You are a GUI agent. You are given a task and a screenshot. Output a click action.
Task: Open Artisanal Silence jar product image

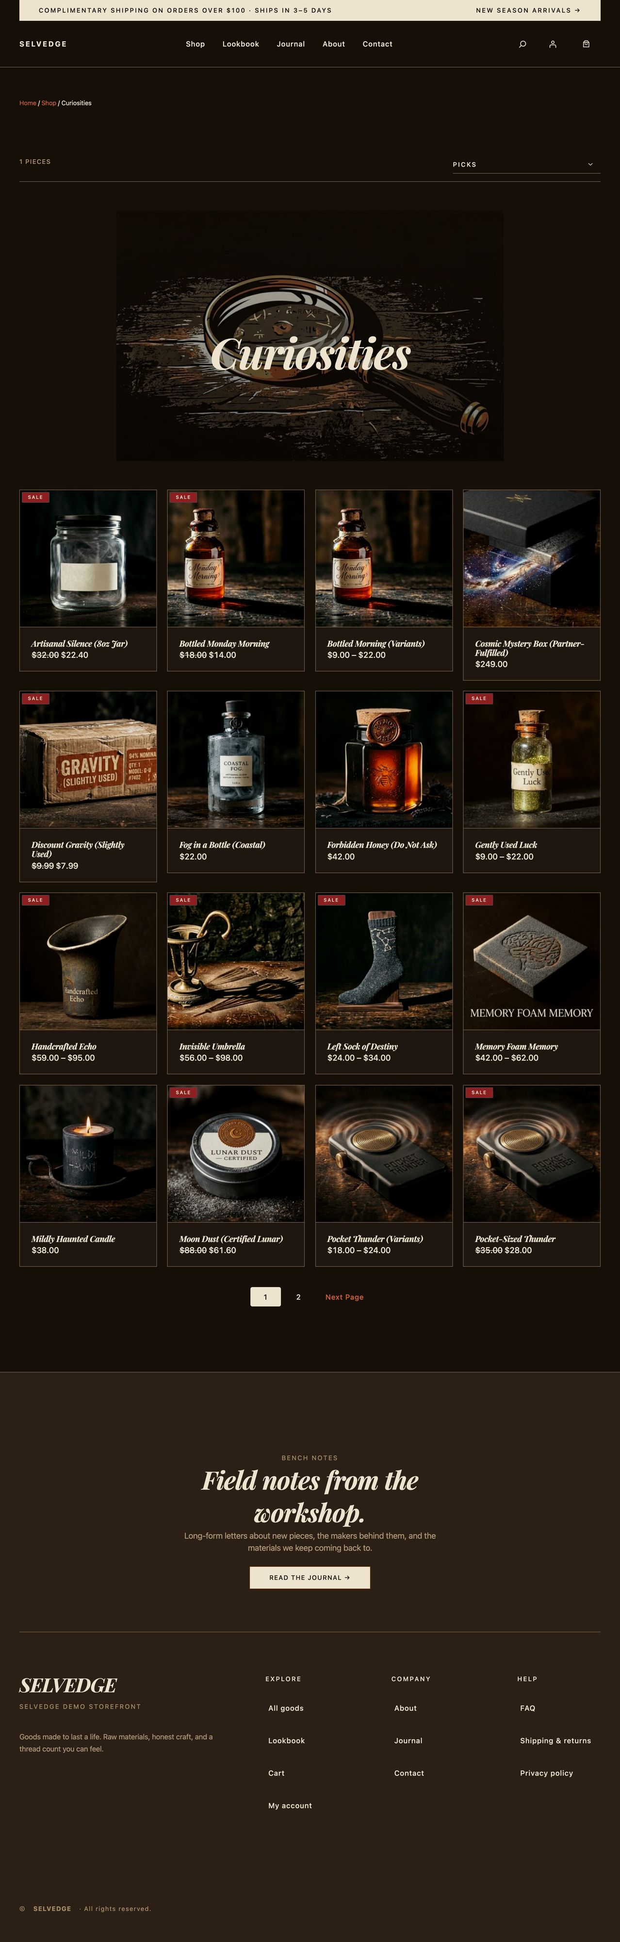click(88, 559)
